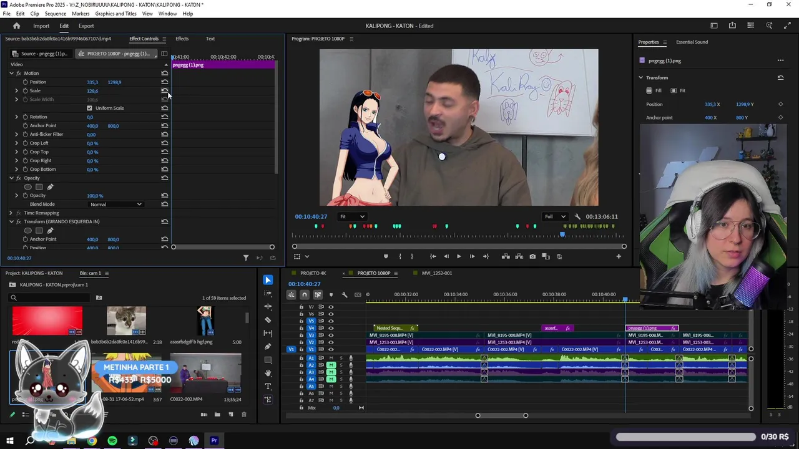This screenshot has width=799, height=449.
Task: Open the File menu
Action: 6,14
